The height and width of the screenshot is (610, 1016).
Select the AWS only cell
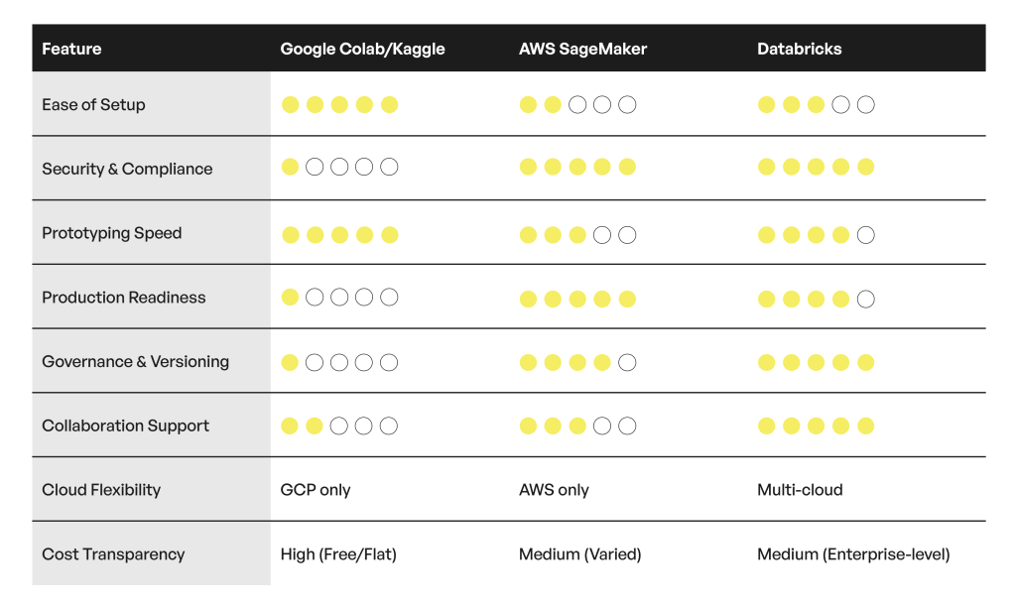pos(554,490)
